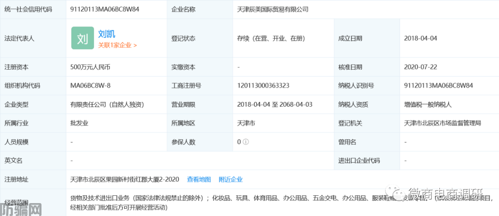The height and width of the screenshot is (216, 499).
Task: Click the 成立日期 label cell
Action: pos(367,38)
